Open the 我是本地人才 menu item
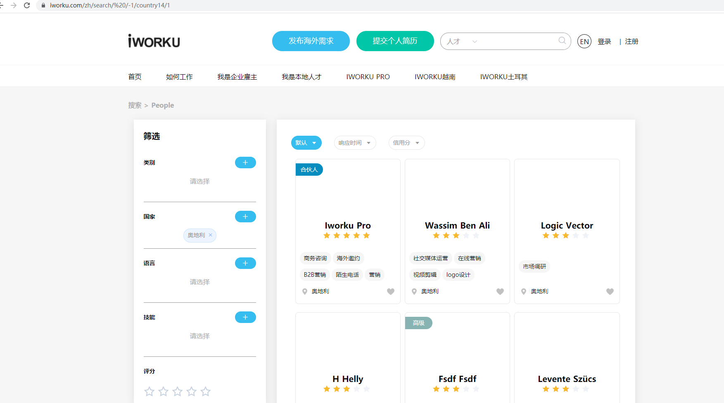This screenshot has height=403, width=724. [301, 77]
